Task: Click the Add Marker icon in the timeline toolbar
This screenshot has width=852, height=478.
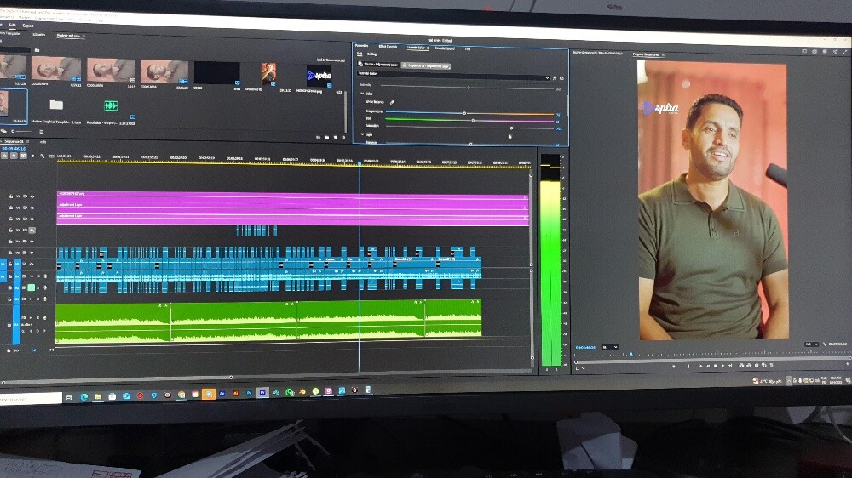Action: click(32, 156)
